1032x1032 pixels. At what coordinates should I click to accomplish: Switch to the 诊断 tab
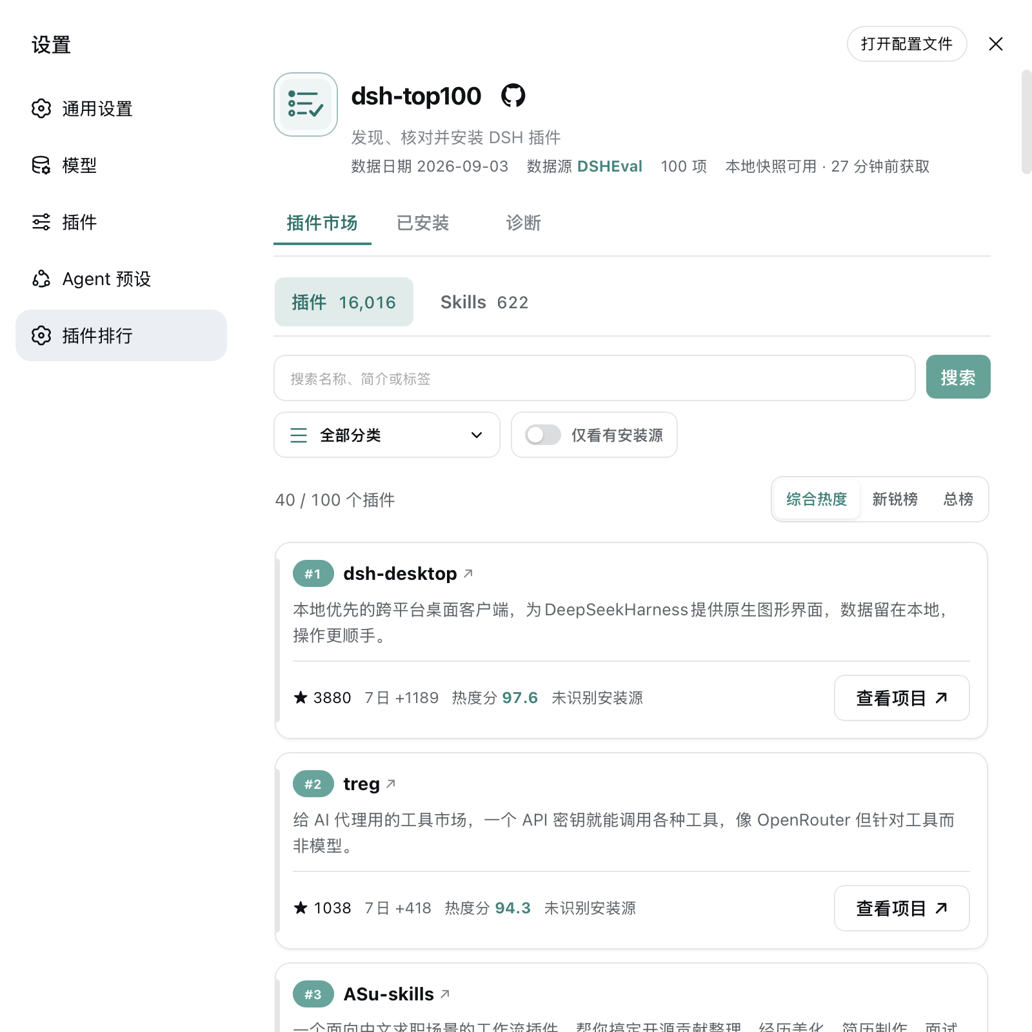[x=523, y=223]
